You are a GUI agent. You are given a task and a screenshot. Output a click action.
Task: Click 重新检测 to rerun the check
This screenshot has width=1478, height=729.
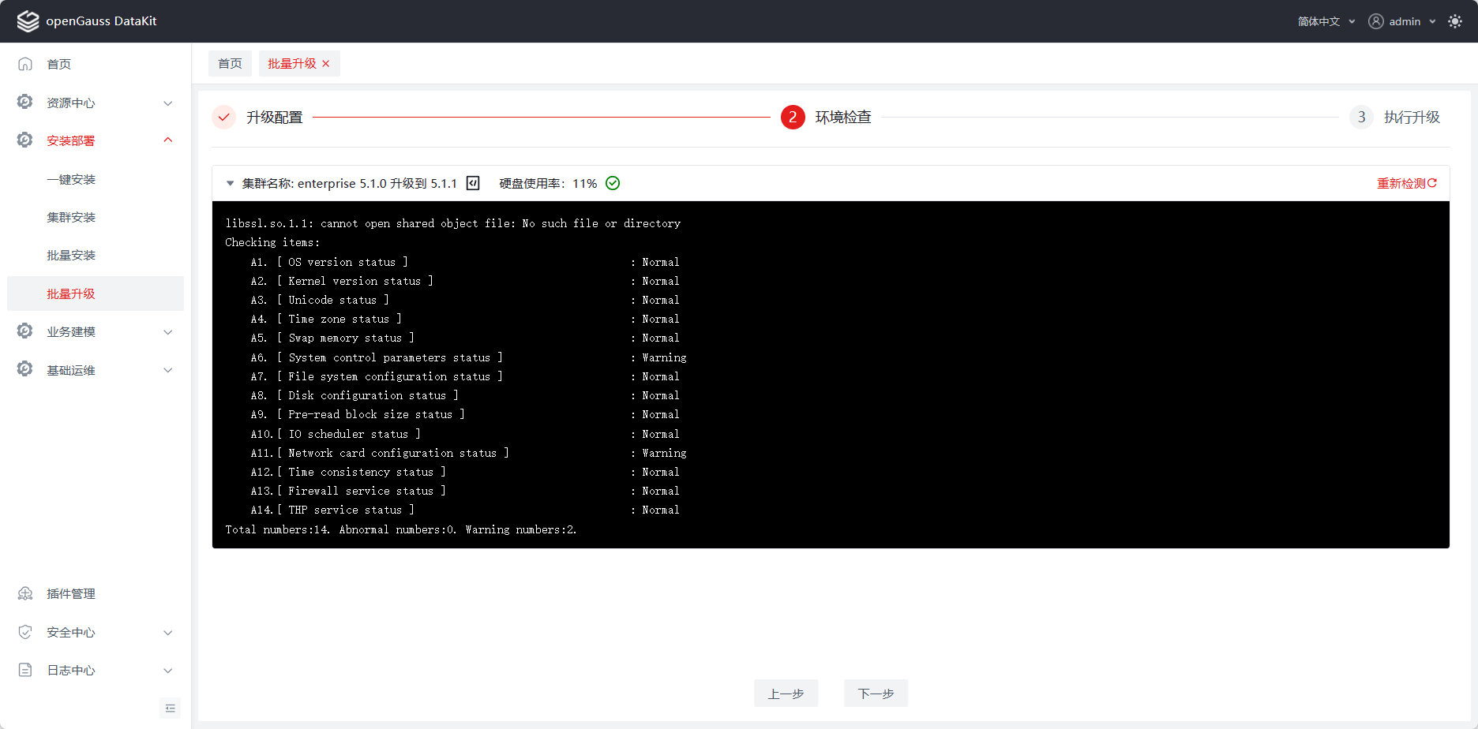click(x=1406, y=183)
